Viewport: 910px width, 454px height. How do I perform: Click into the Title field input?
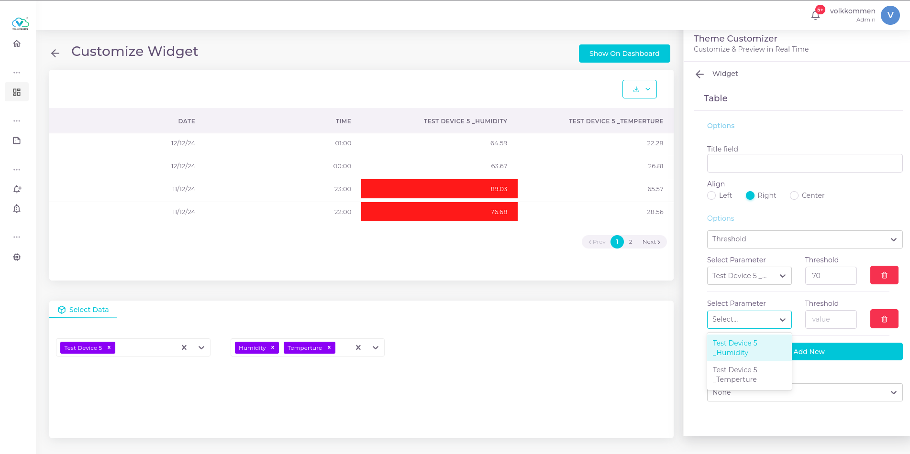coord(804,163)
